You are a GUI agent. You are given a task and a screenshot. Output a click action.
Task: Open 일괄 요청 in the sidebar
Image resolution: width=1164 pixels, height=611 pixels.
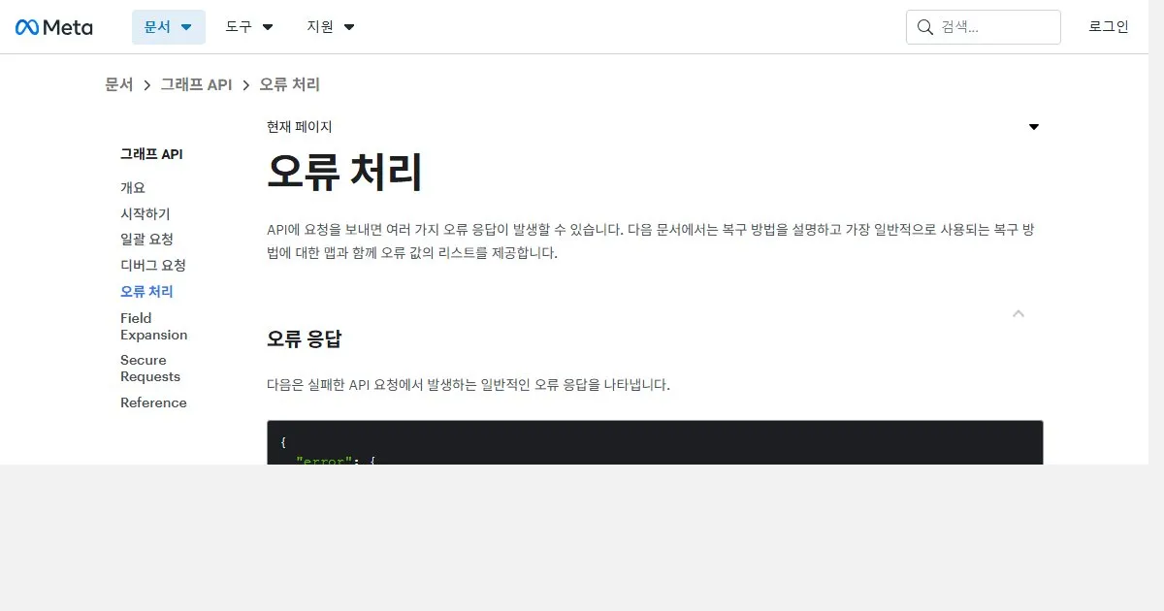[x=146, y=239]
